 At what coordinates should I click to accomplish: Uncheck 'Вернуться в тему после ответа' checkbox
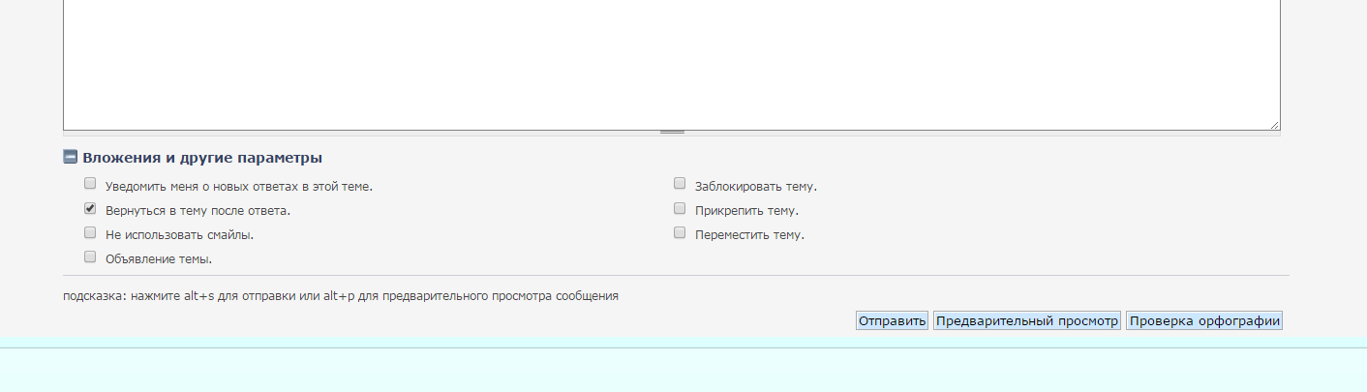[x=90, y=208]
